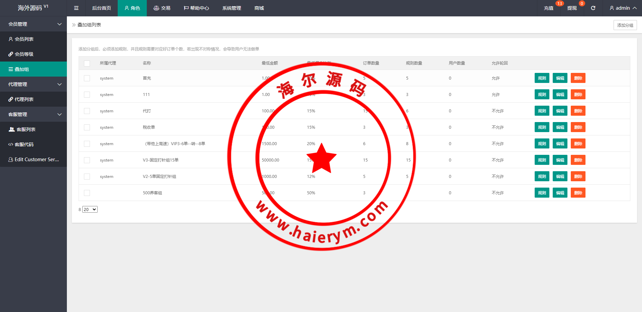Click the 添加分组 button

[625, 25]
